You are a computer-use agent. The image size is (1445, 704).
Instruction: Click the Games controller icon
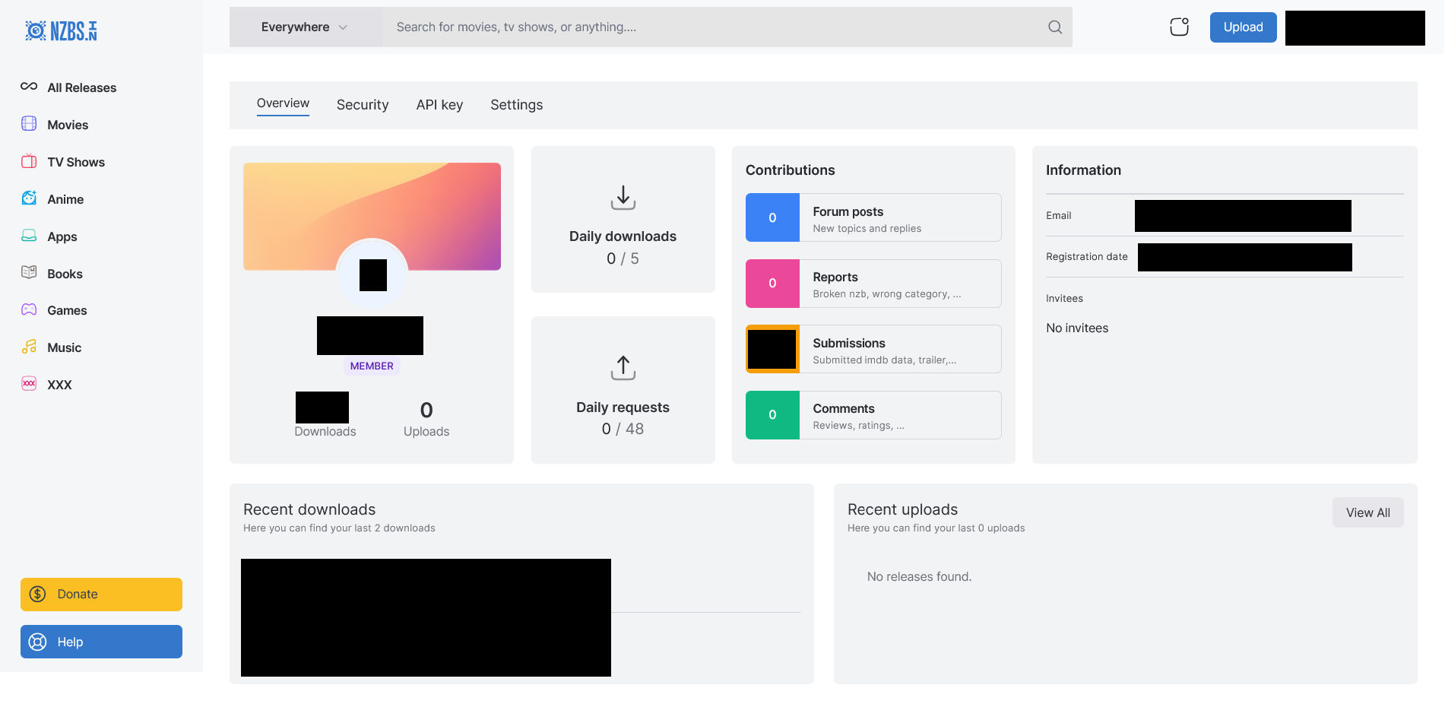pyautogui.click(x=29, y=309)
